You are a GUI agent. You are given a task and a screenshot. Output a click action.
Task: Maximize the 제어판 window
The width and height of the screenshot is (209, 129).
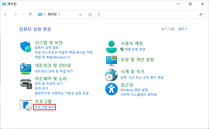[190, 4]
